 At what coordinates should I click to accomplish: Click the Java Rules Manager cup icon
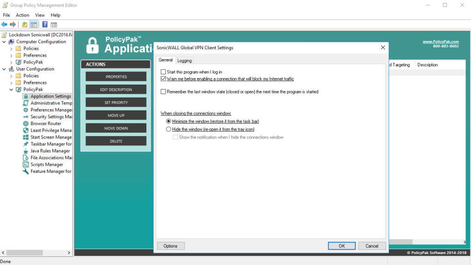26,151
